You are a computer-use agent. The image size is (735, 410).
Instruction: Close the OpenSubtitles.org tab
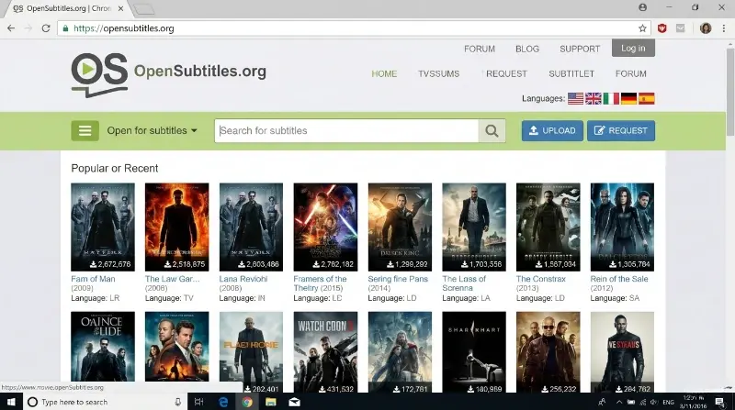(120, 8)
